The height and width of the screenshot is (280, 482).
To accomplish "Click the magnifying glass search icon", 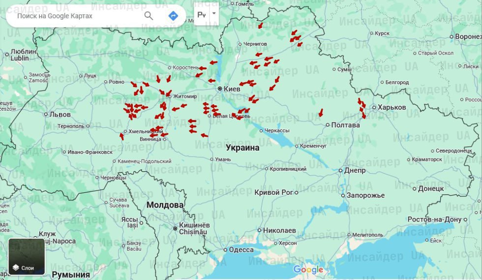I will [149, 16].
